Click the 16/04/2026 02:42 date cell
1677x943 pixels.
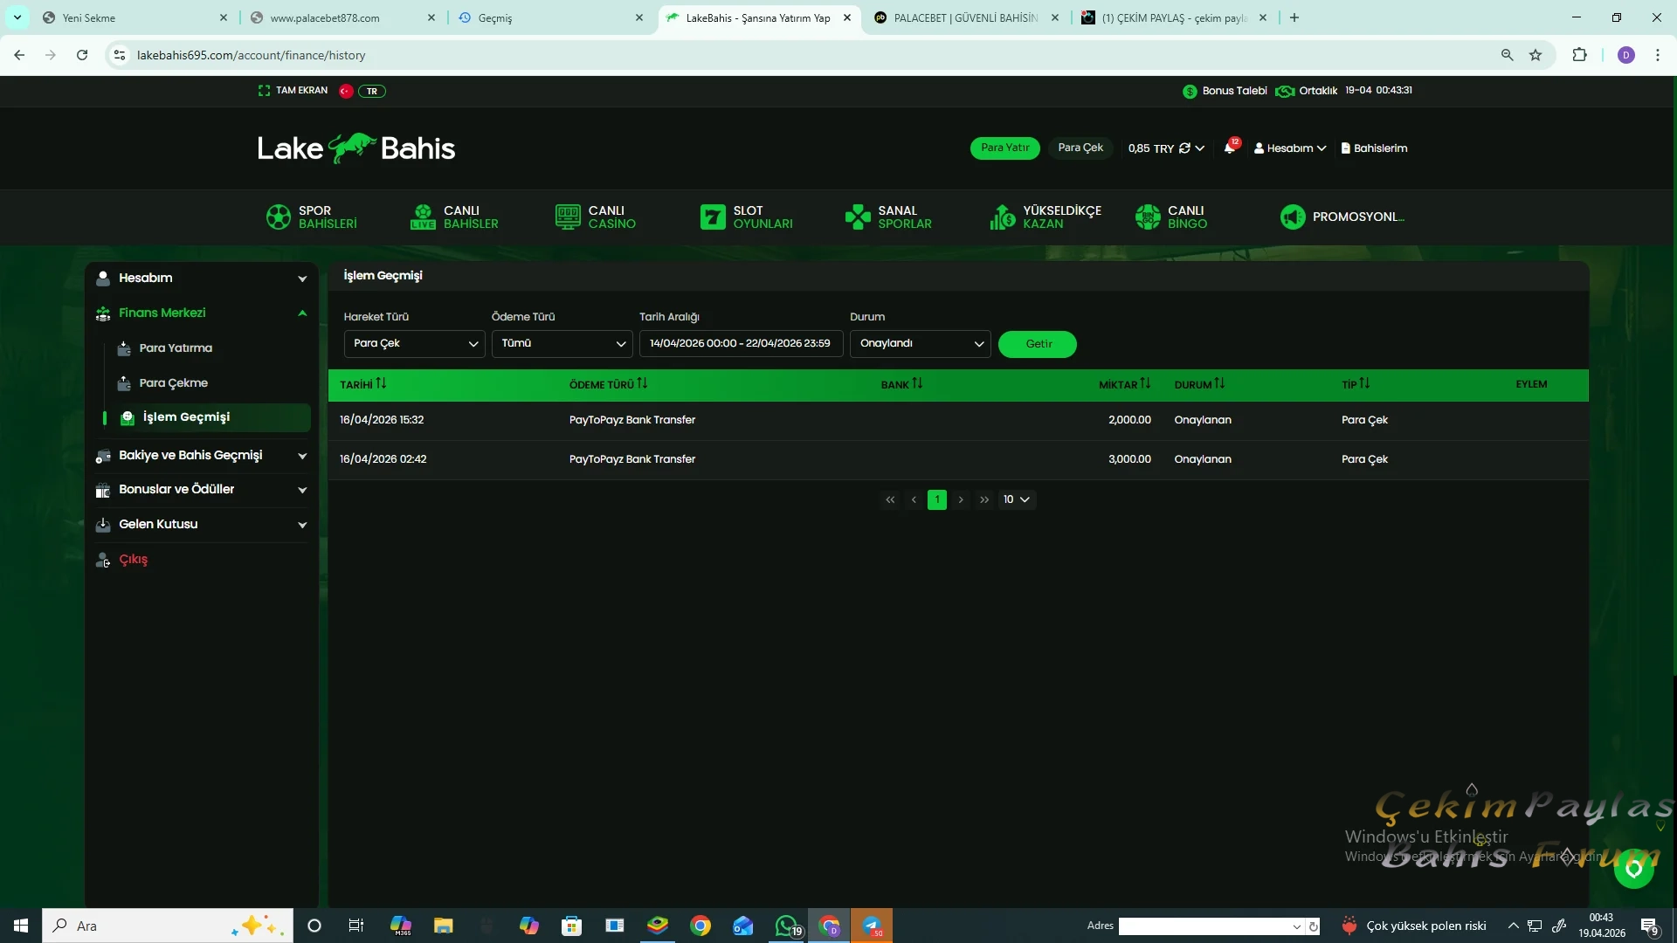(x=383, y=459)
